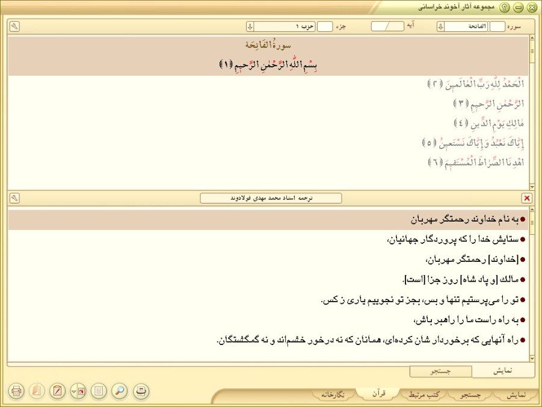Click the Fooladvand translation selector button

(x=271, y=198)
